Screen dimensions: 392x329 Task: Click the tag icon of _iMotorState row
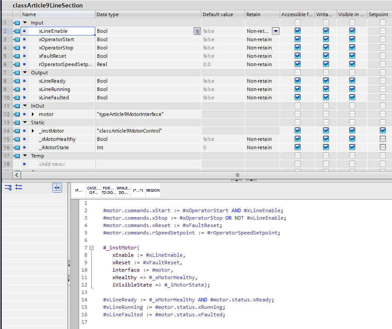(17, 147)
